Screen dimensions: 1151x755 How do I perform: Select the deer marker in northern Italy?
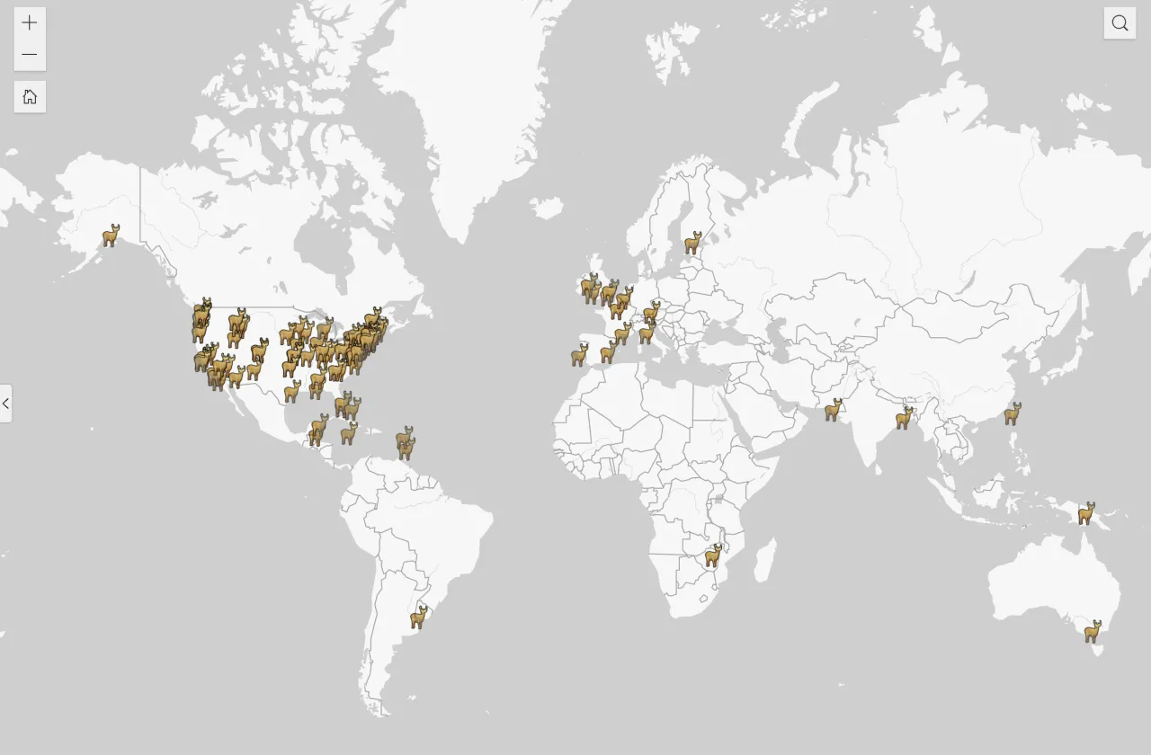pyautogui.click(x=647, y=333)
